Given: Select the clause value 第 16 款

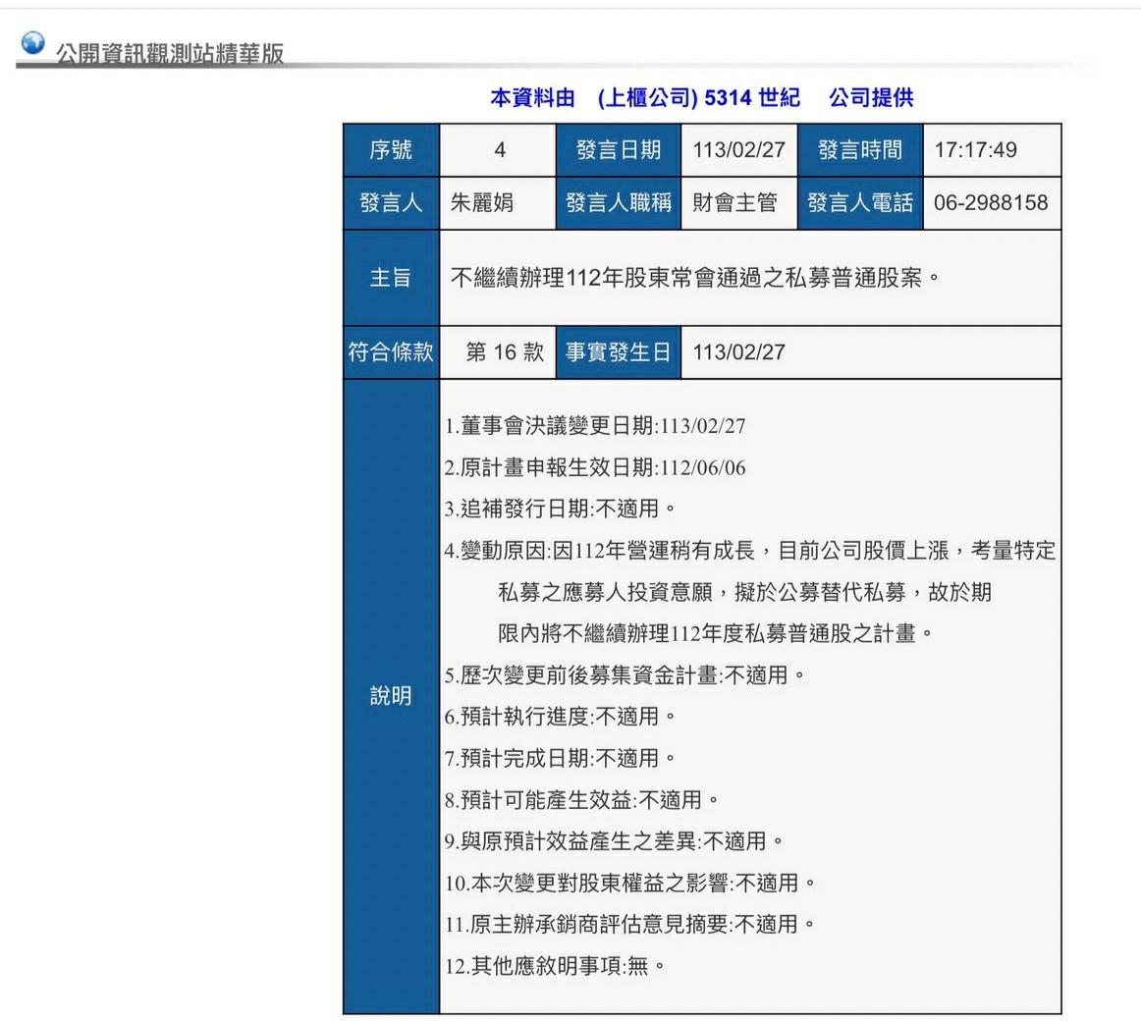Looking at the screenshot, I should click(505, 352).
